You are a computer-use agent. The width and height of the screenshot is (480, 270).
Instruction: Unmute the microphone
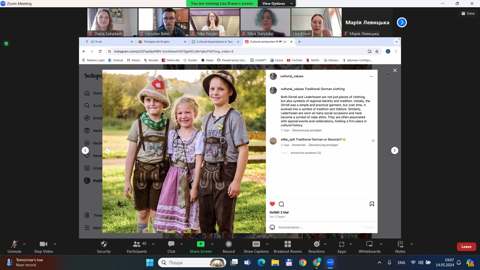pos(14,244)
